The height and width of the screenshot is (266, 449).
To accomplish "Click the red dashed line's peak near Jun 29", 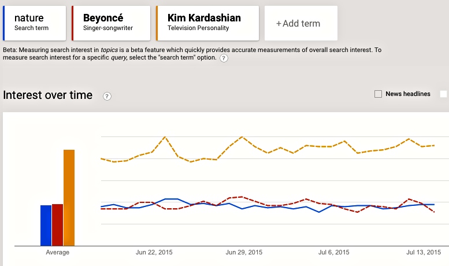I will (x=242, y=197).
